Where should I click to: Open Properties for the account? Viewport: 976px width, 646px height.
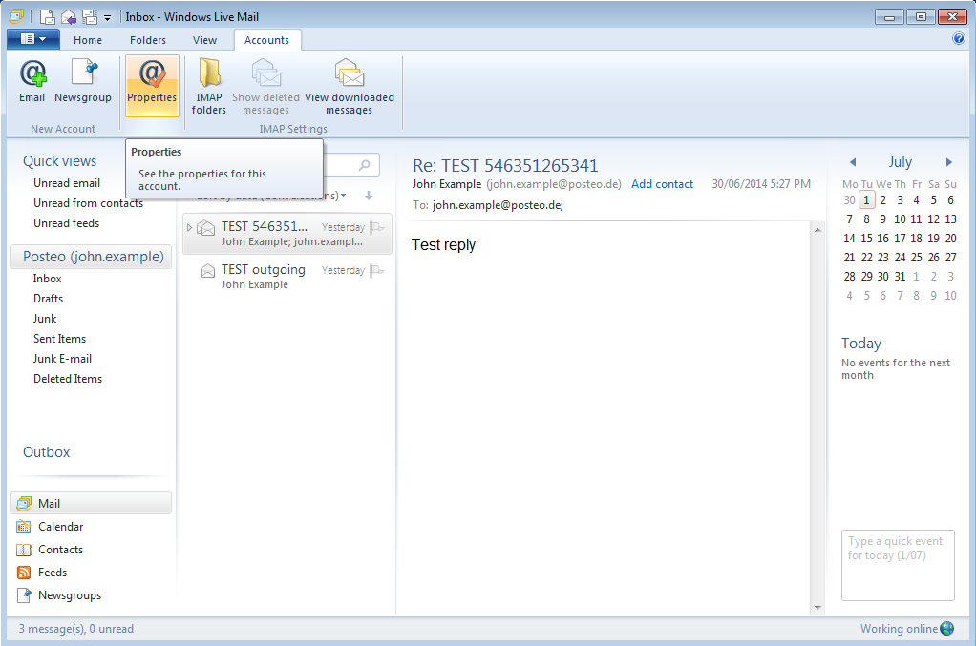coord(152,84)
